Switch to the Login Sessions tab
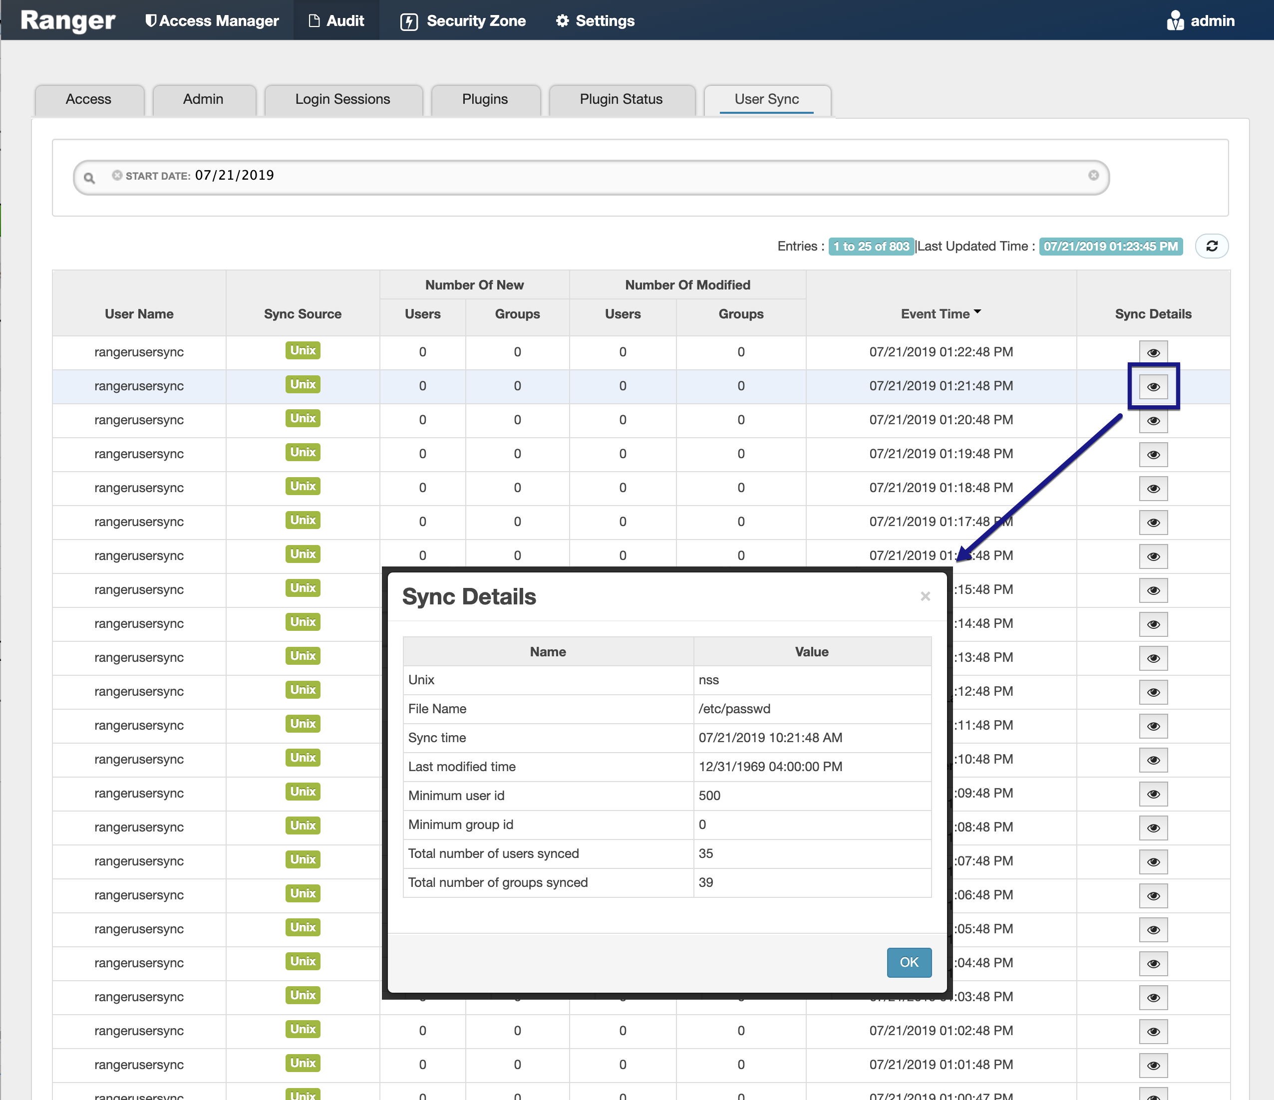Image resolution: width=1274 pixels, height=1100 pixels. pos(342,98)
